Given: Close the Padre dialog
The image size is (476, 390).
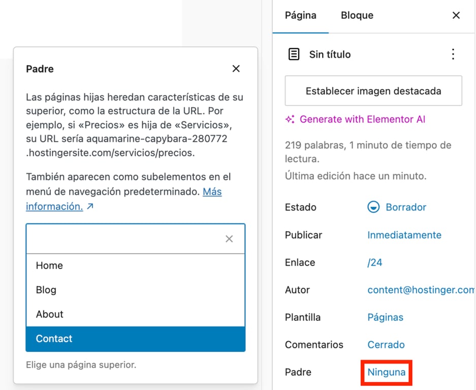Looking at the screenshot, I should pyautogui.click(x=236, y=69).
